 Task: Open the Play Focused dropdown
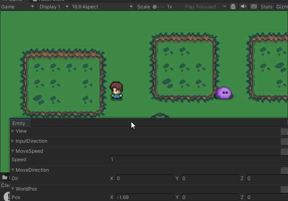coord(205,7)
